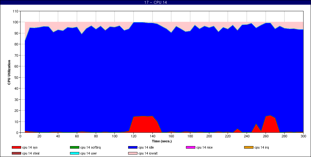Click the chart title '17 - CPU 14'

pos(155,2)
